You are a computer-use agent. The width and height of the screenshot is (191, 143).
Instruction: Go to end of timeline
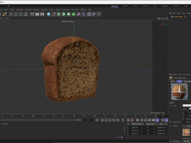[x=123, y=120]
